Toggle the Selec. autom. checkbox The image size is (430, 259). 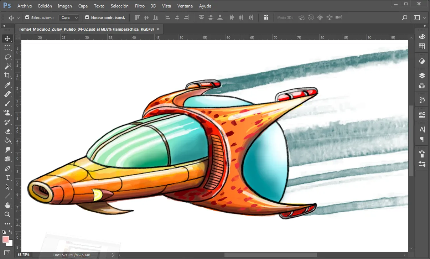(x=27, y=17)
